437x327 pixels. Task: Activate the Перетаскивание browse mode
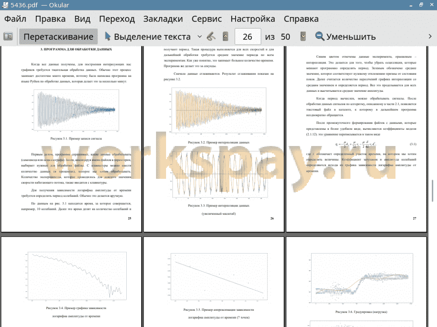(58, 37)
